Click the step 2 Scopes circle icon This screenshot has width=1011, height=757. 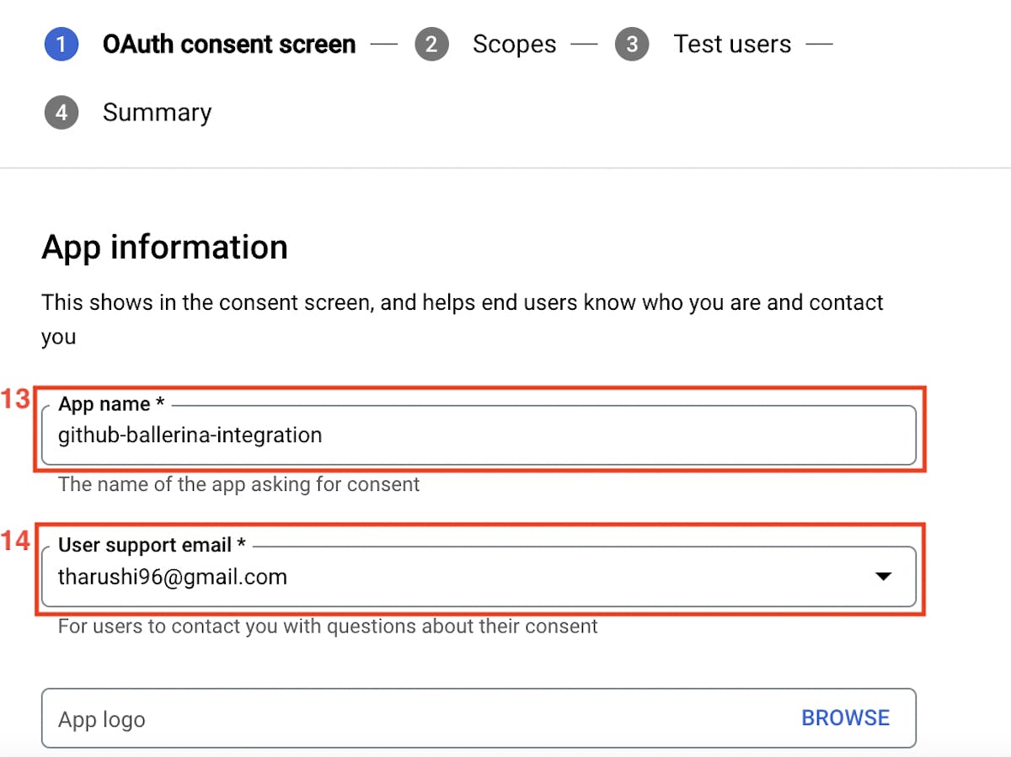pos(432,44)
